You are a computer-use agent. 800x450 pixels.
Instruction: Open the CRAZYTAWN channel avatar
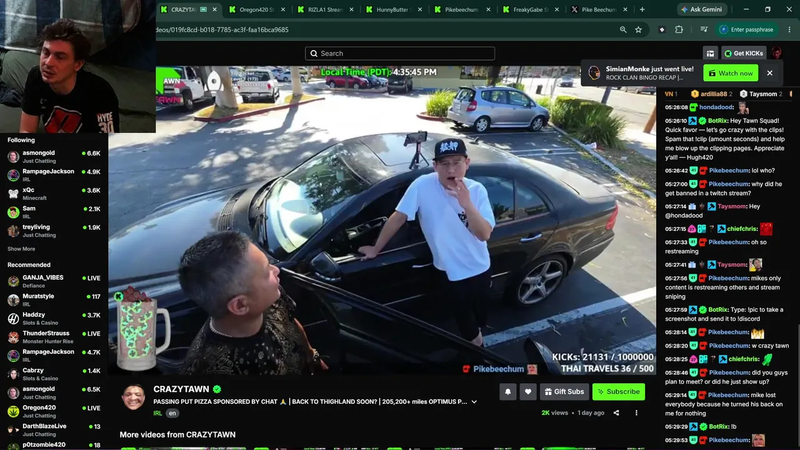point(134,397)
